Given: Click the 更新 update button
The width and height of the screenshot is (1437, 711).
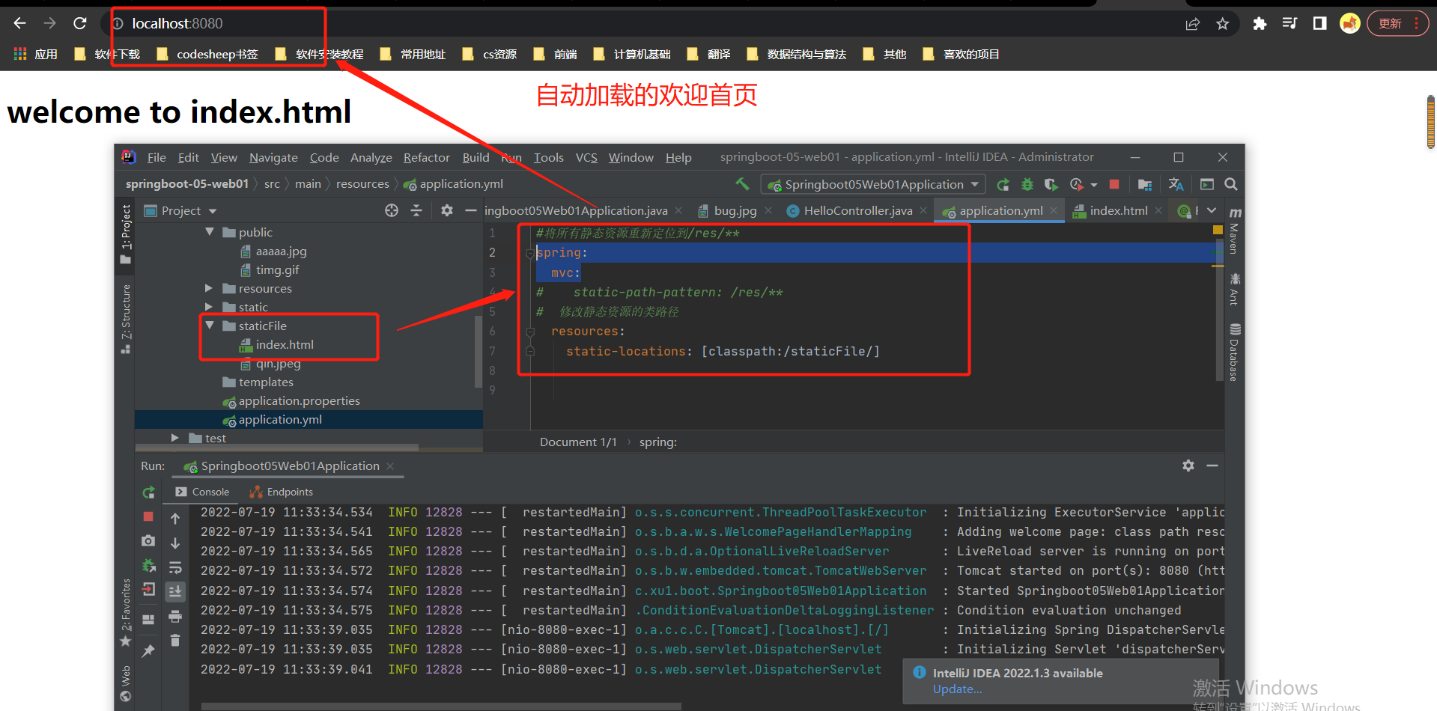Looking at the screenshot, I should [1397, 24].
